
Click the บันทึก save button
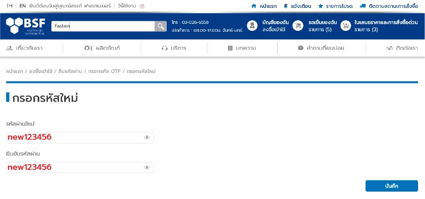tap(392, 186)
